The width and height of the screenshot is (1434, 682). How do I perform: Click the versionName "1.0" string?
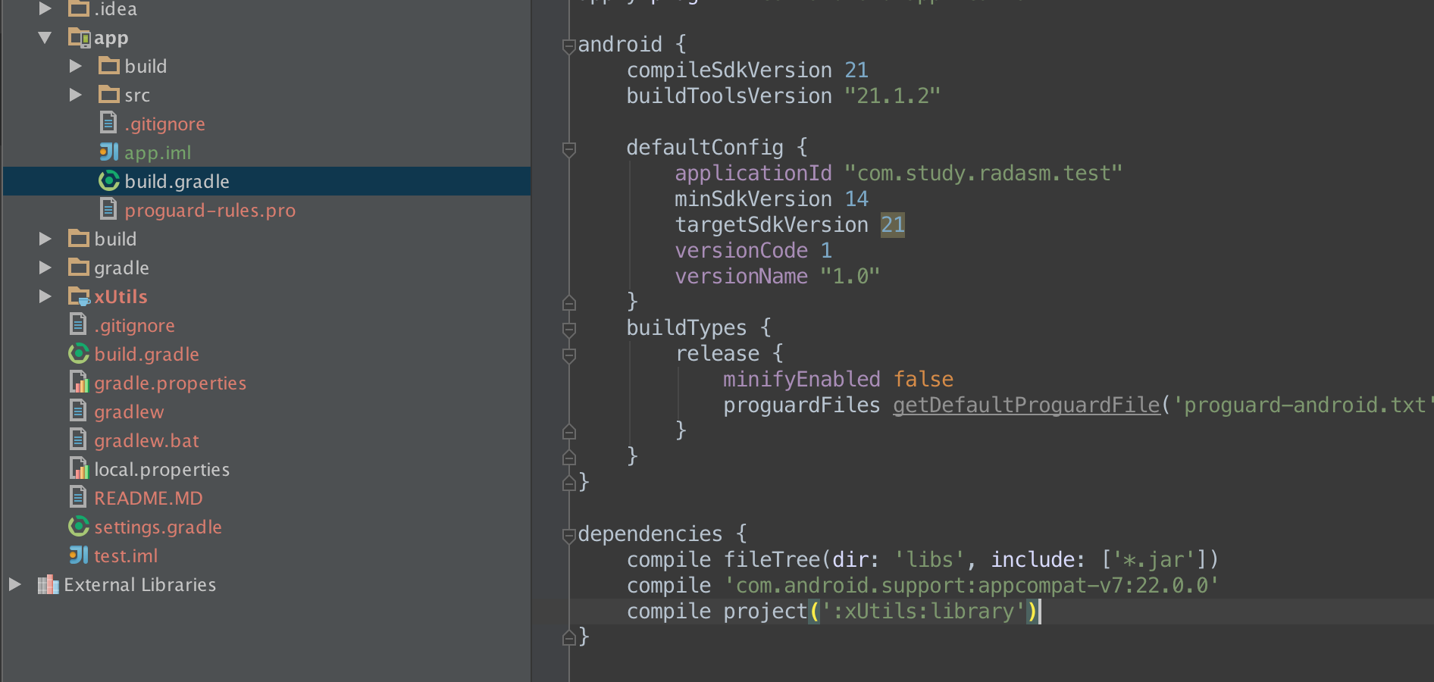[850, 277]
